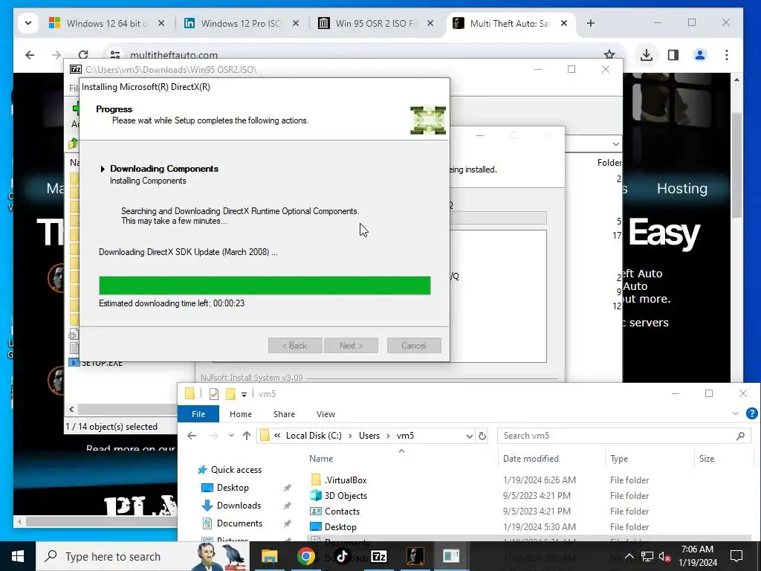
Task: Open Google Chrome from the taskbar
Action: 305,556
